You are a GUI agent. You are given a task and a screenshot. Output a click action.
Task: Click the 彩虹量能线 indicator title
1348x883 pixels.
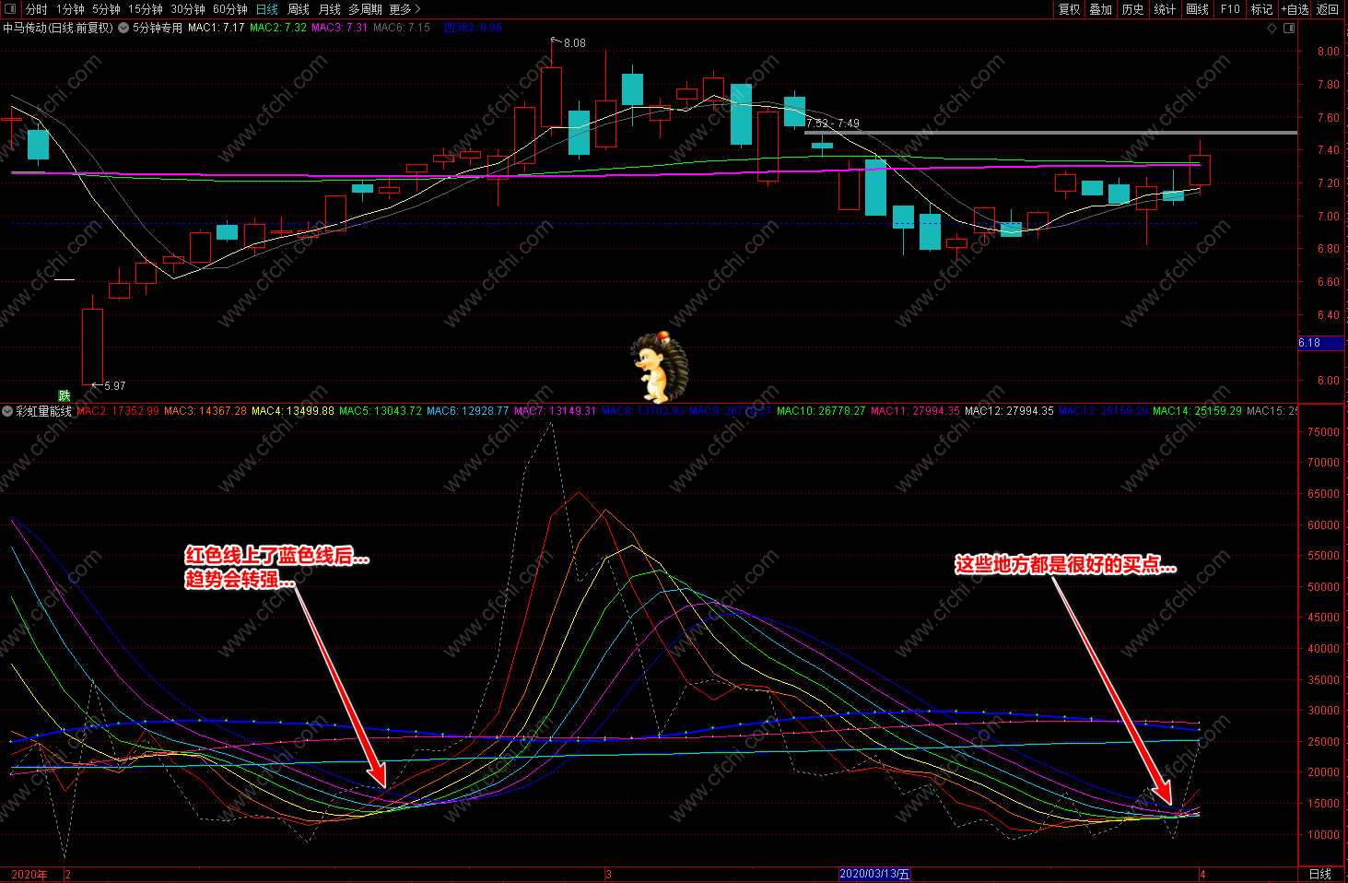pos(44,411)
